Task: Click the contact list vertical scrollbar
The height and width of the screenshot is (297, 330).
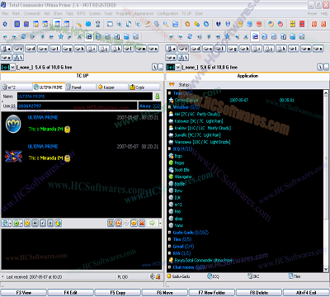Action: coord(326,181)
